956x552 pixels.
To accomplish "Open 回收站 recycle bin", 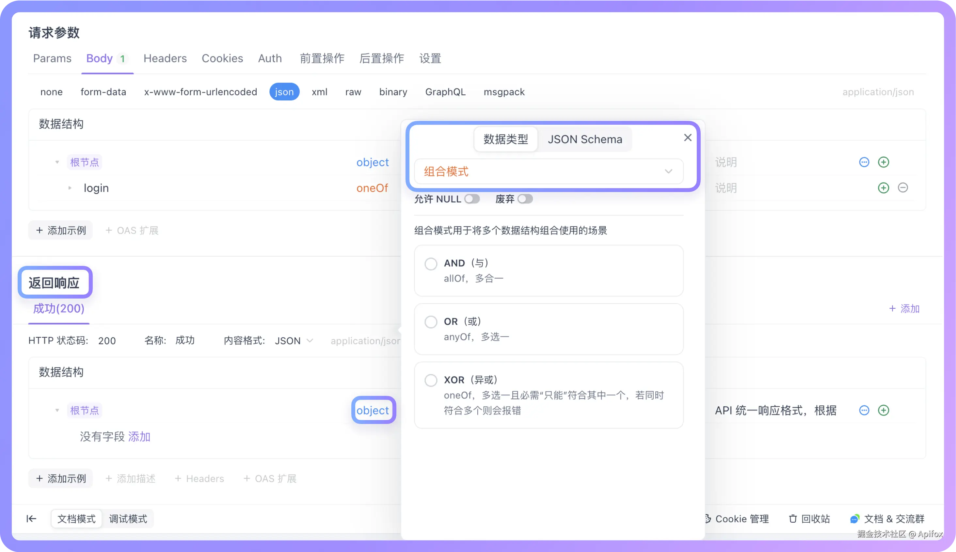I will point(809,519).
